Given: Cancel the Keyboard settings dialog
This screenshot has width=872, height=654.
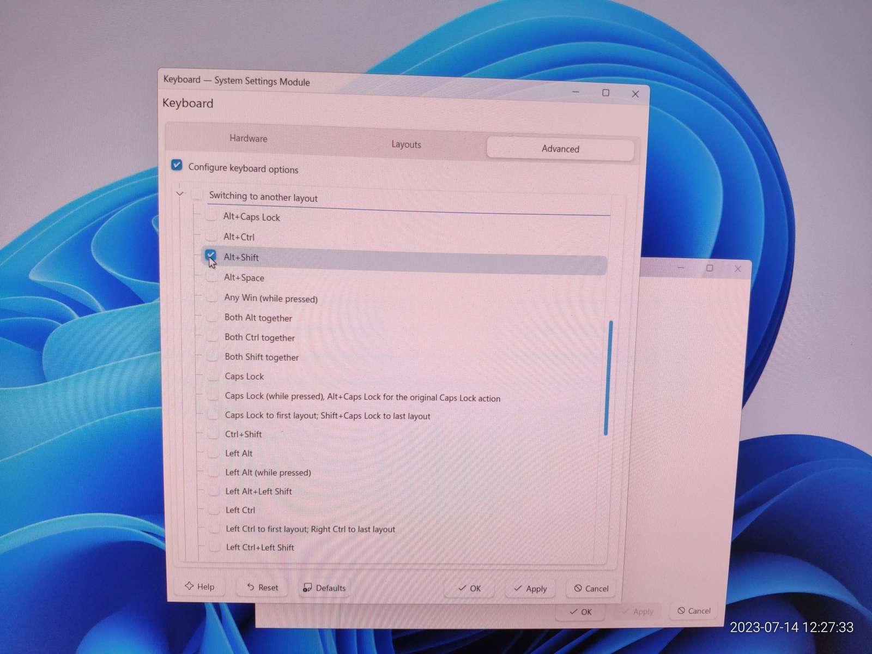Looking at the screenshot, I should coord(591,589).
